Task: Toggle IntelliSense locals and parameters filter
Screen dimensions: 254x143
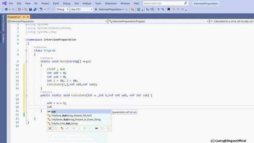Action: coord(96,128)
